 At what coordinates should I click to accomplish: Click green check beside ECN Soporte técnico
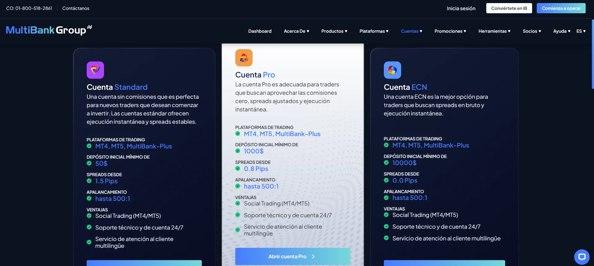pos(386,227)
